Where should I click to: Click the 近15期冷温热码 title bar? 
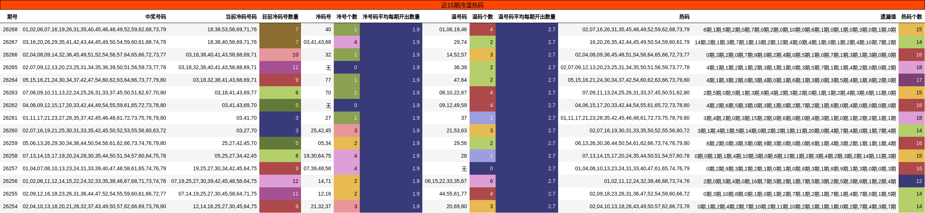click(x=463, y=5)
